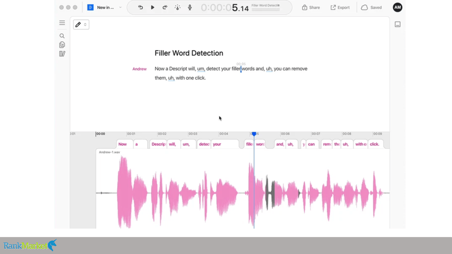Image resolution: width=452 pixels, height=254 pixels.
Task: Click the gray filler section of waveform
Action: 270,192
